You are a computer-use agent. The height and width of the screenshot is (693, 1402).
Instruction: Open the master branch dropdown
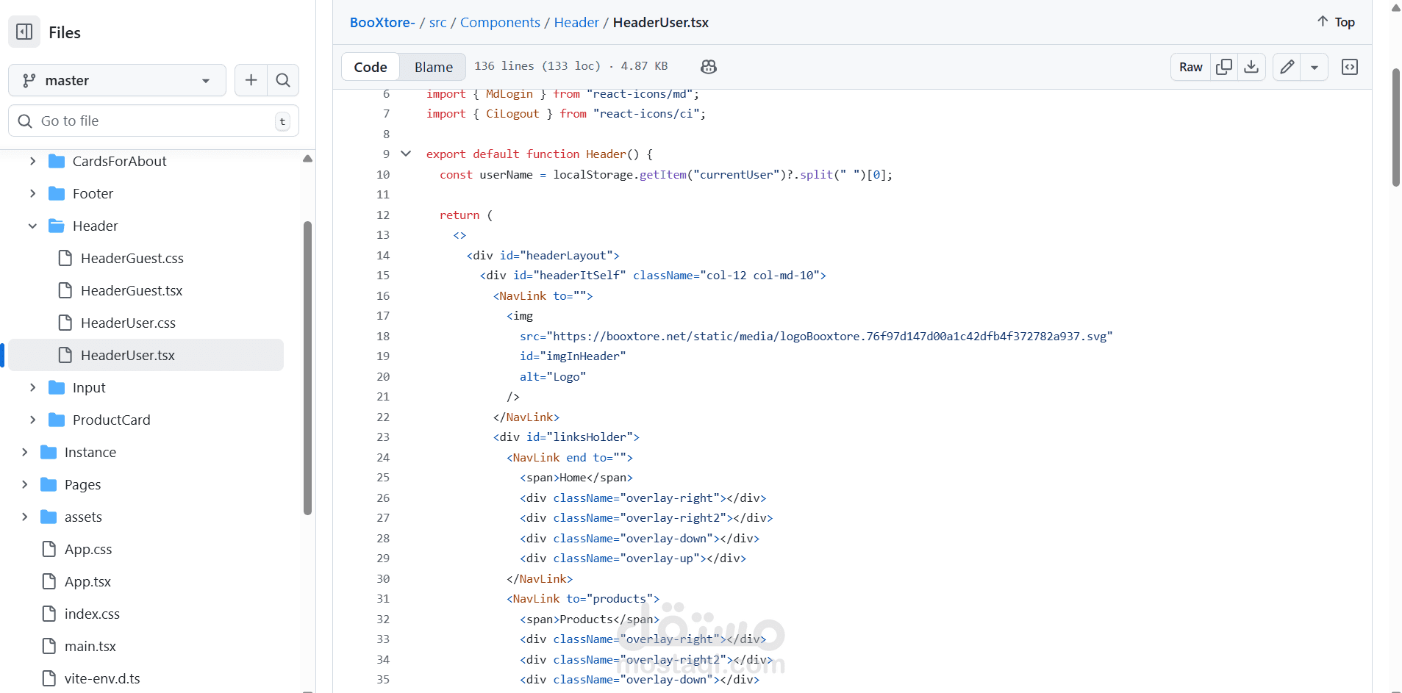(x=117, y=80)
